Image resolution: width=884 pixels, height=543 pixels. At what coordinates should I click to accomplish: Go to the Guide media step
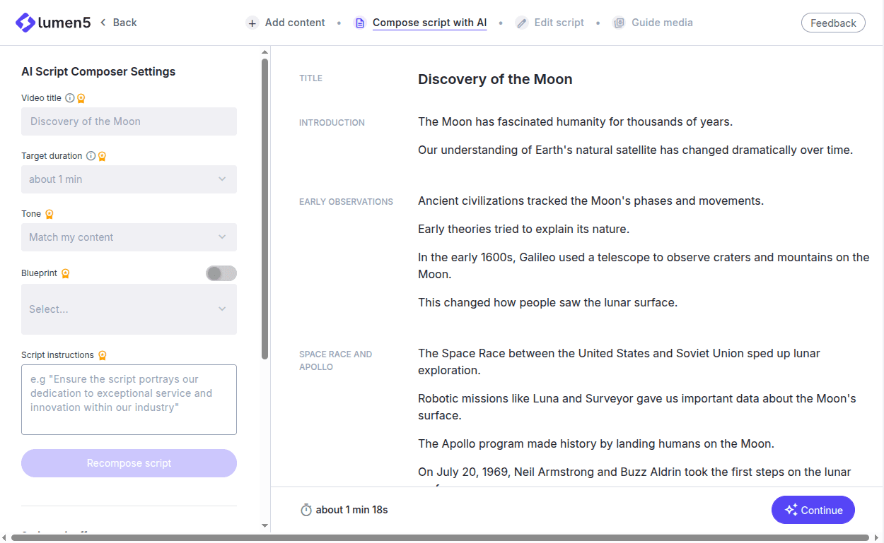(x=661, y=23)
